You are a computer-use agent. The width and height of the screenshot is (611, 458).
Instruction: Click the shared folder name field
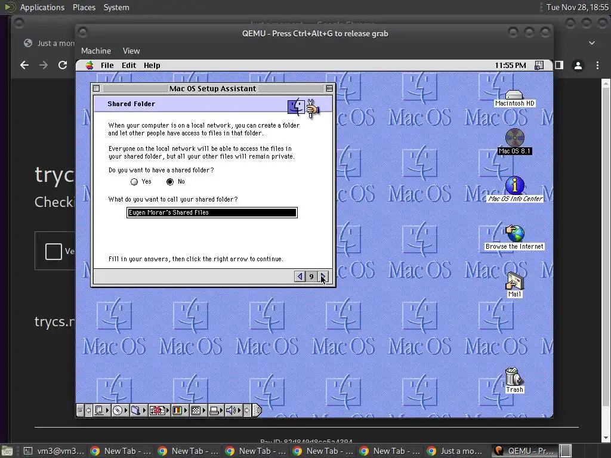[x=212, y=213]
